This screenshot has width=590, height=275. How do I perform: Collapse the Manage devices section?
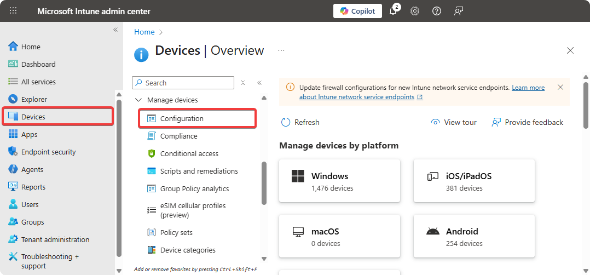click(138, 100)
